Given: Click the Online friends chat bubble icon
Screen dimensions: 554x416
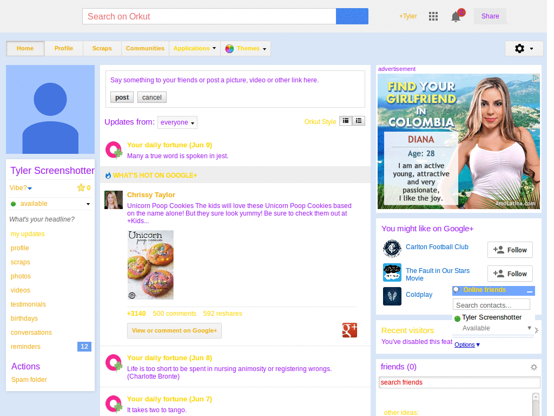Looking at the screenshot, I should (457, 290).
